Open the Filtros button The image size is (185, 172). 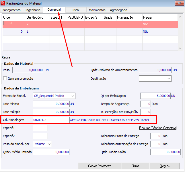(135, 166)
